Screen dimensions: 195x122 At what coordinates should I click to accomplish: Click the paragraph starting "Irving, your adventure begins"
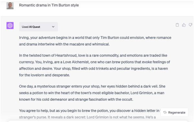[x=95, y=41]
